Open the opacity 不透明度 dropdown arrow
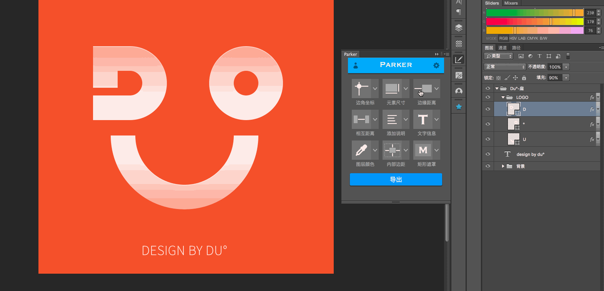Screen dimensions: 604x291 point(566,67)
